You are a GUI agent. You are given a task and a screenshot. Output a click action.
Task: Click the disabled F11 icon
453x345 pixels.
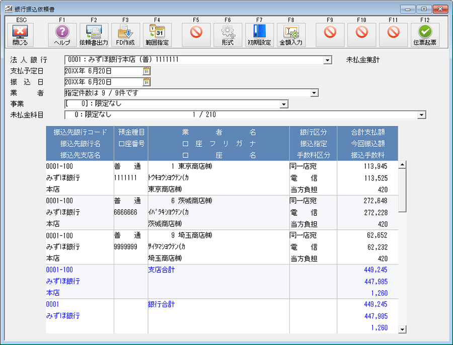393,35
